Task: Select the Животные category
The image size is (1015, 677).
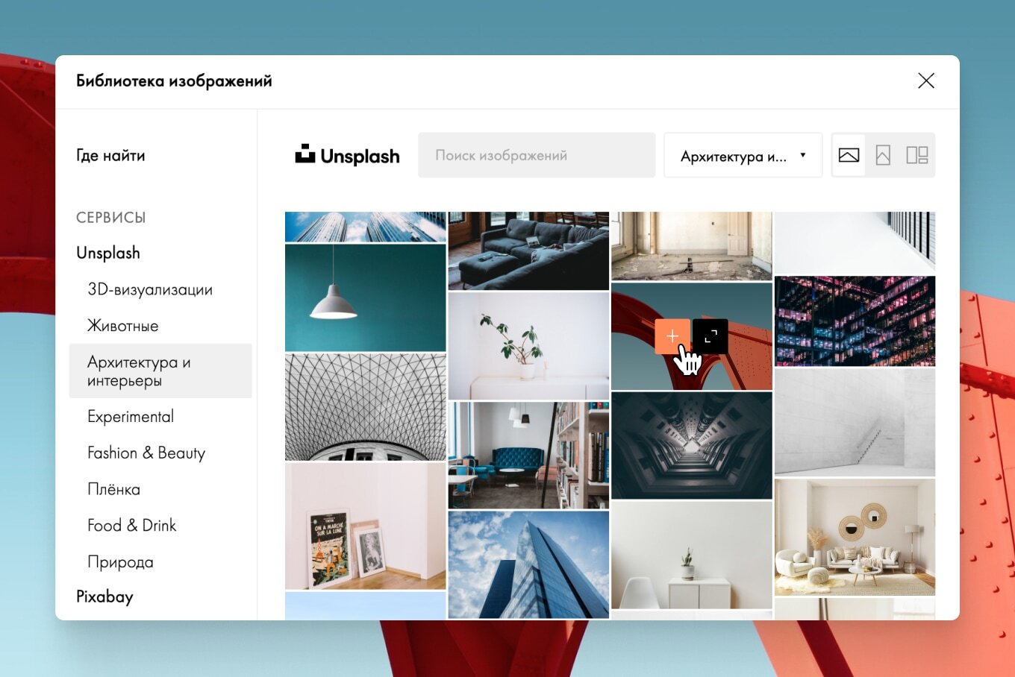Action: 123,326
